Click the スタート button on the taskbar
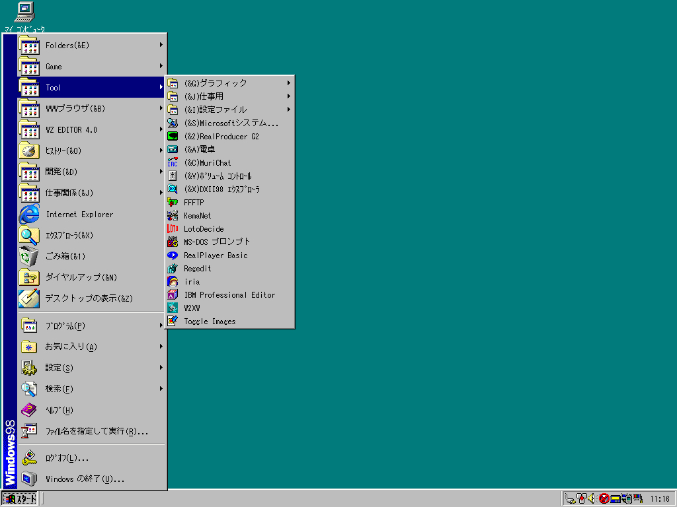Image resolution: width=677 pixels, height=507 pixels. click(x=20, y=499)
